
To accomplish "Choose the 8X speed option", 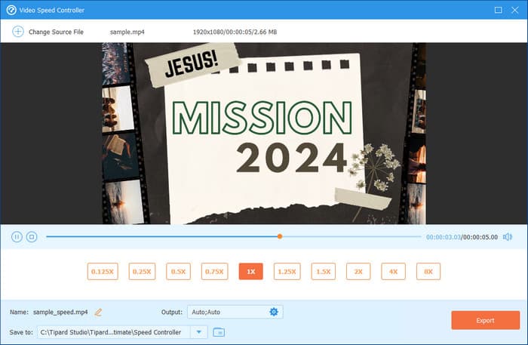I will pyautogui.click(x=428, y=272).
